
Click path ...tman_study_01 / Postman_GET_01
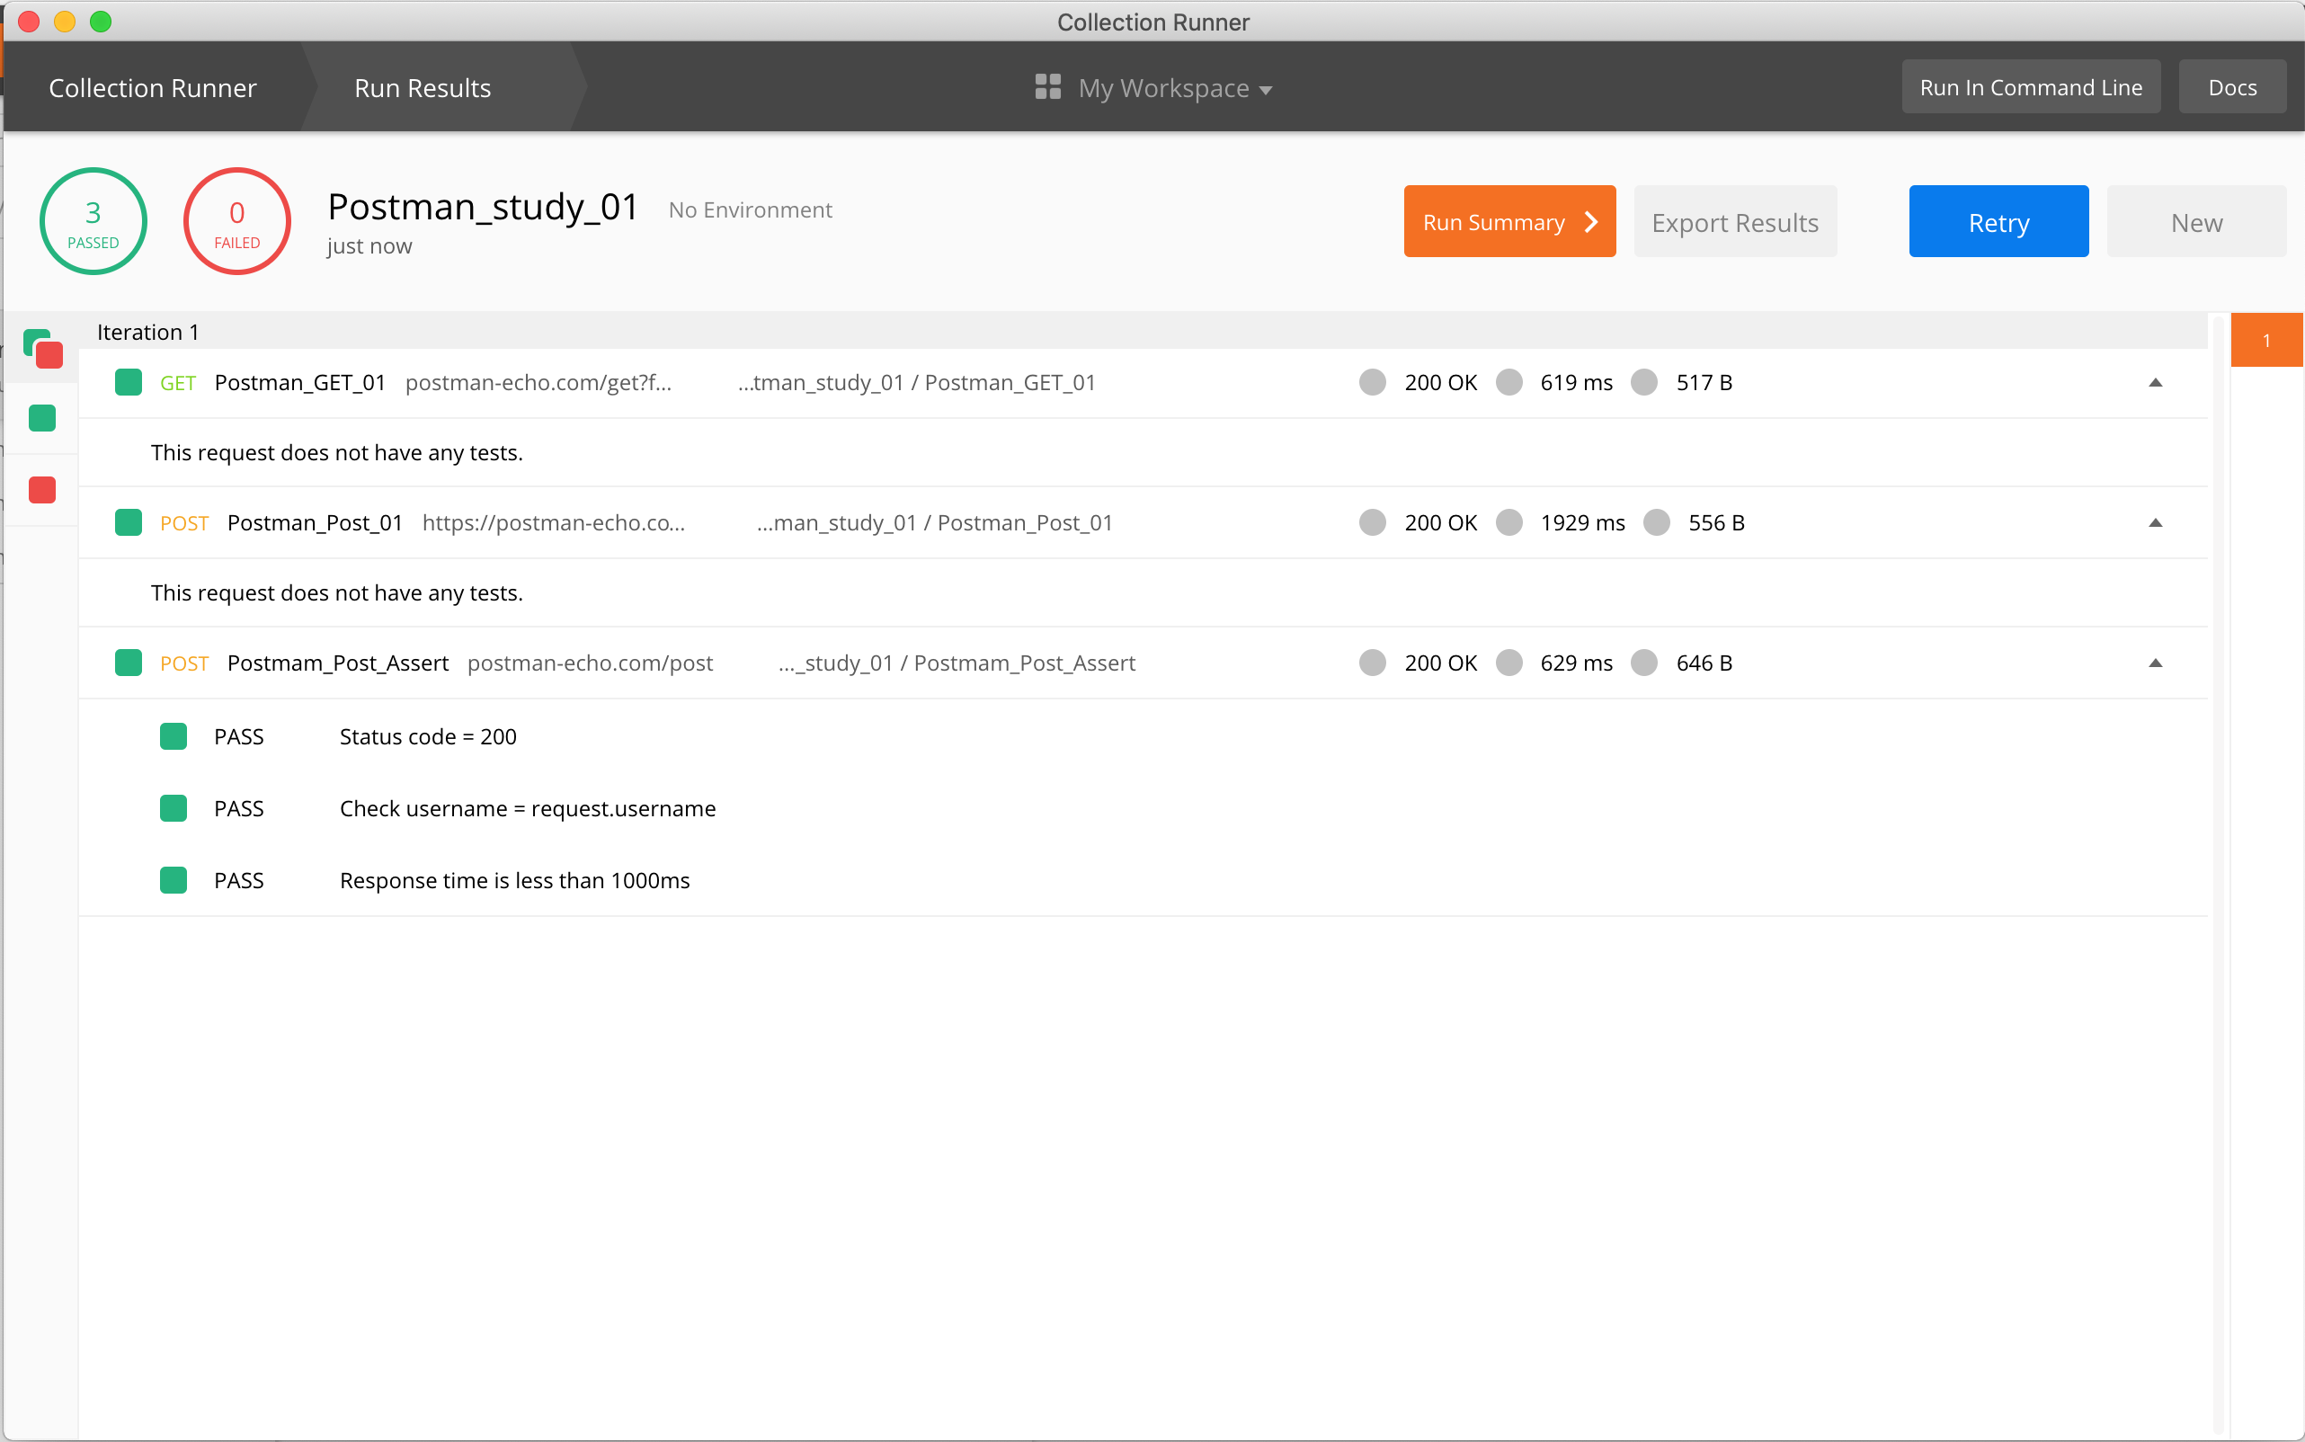coord(916,382)
